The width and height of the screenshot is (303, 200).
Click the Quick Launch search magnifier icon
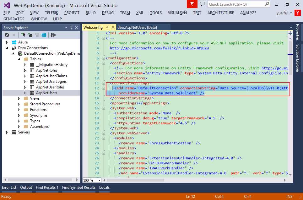point(267,4)
